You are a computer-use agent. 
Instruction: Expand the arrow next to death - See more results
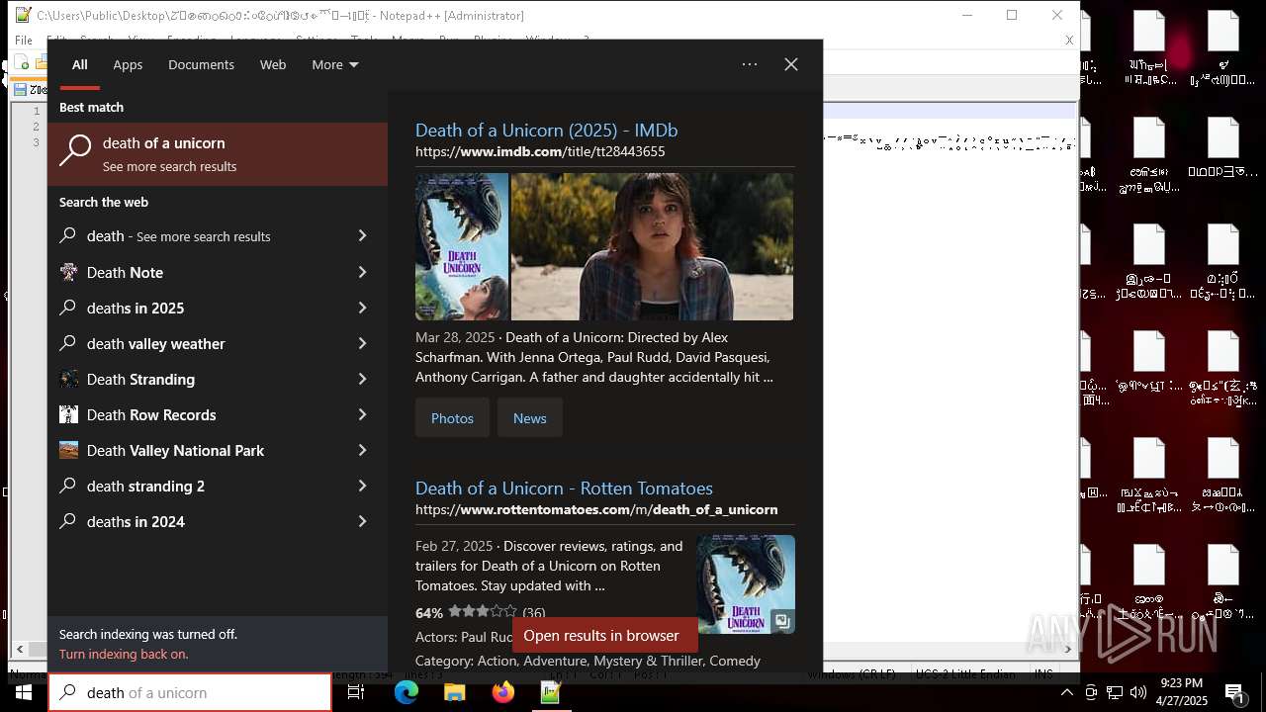362,236
